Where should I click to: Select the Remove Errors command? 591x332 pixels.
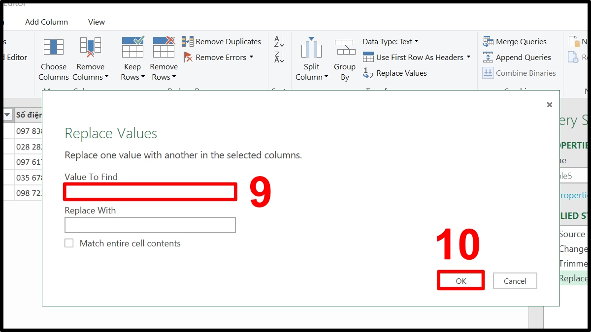tap(218, 57)
